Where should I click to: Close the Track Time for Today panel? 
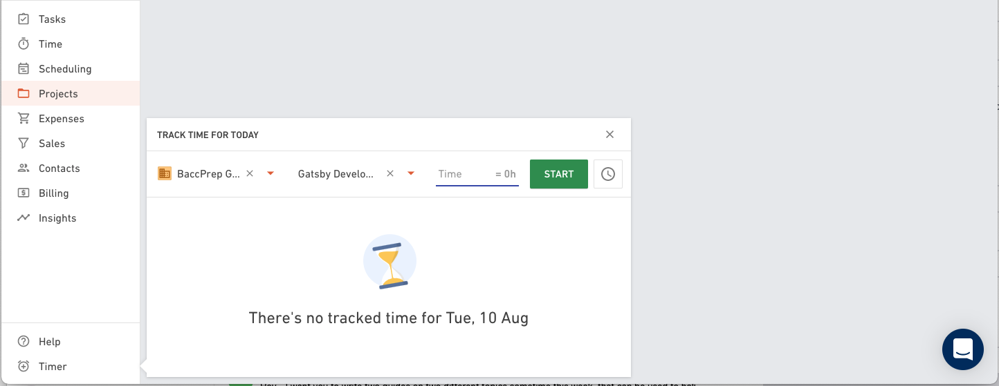pos(610,135)
